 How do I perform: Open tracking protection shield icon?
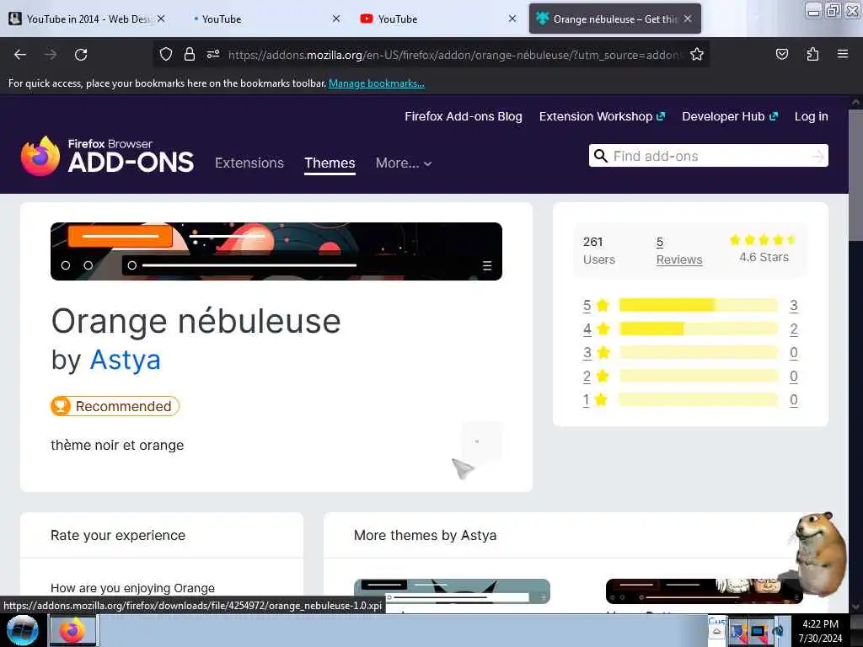pos(166,55)
